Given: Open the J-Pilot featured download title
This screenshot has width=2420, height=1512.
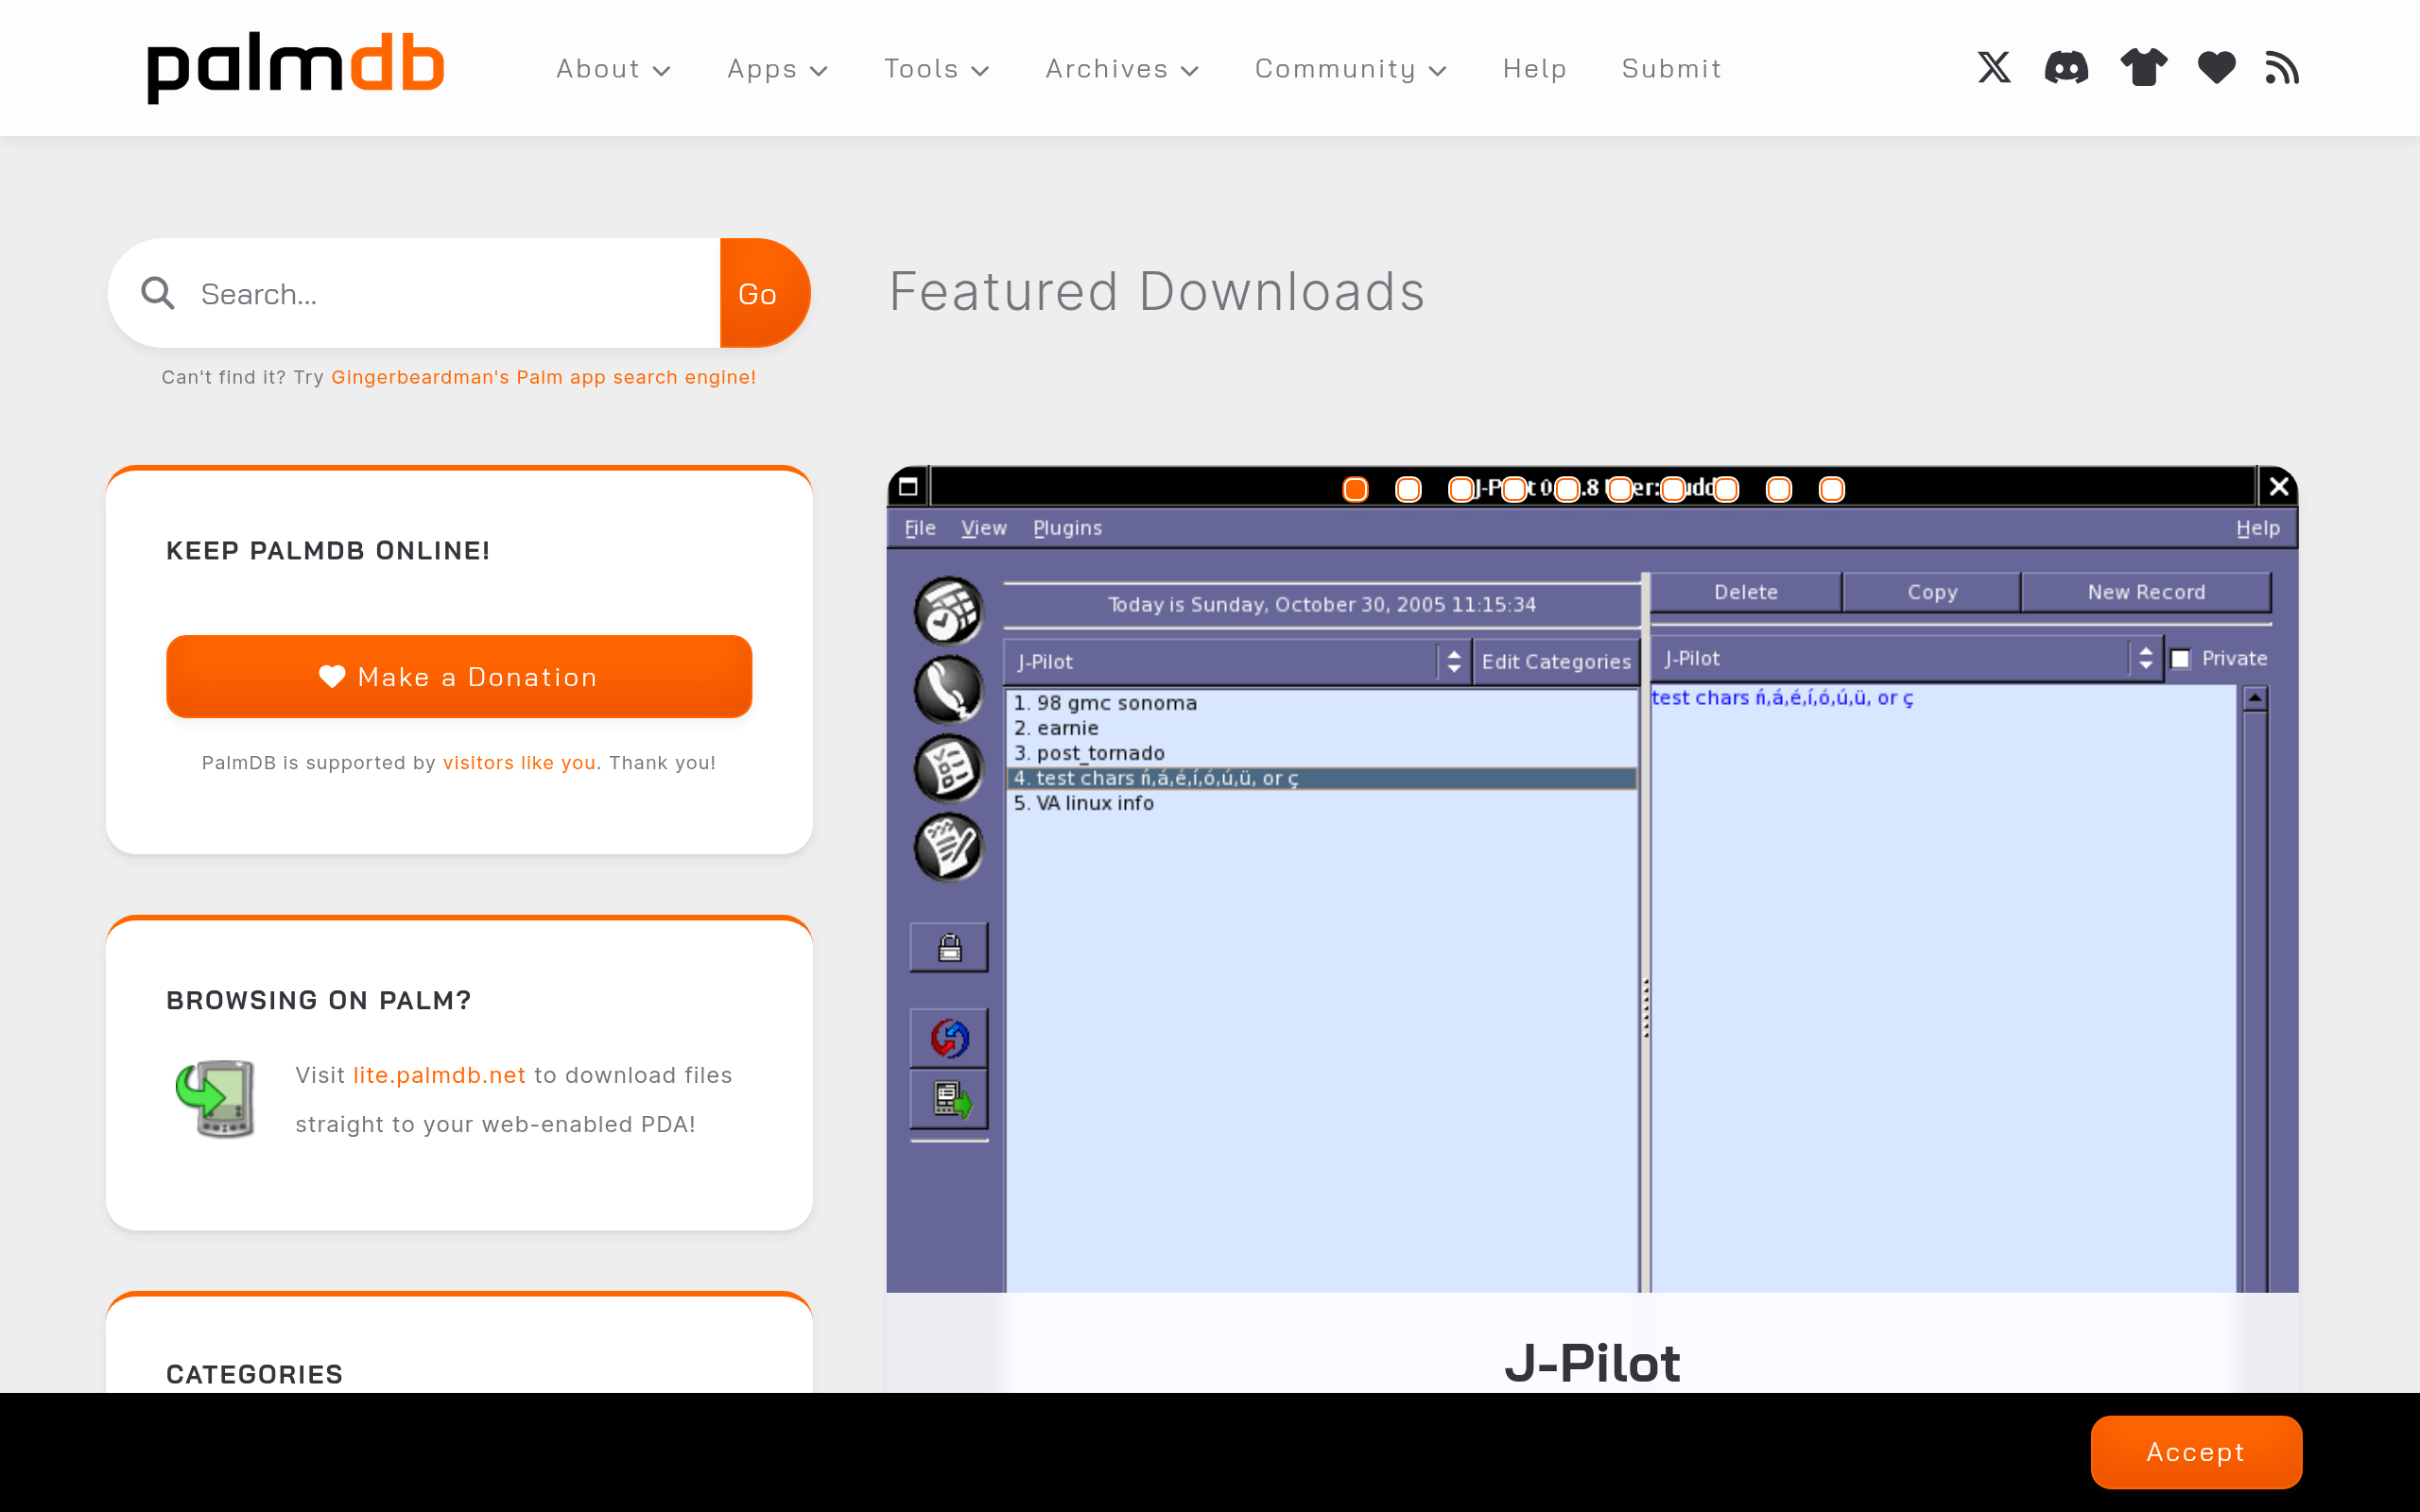Looking at the screenshot, I should [x=1592, y=1363].
